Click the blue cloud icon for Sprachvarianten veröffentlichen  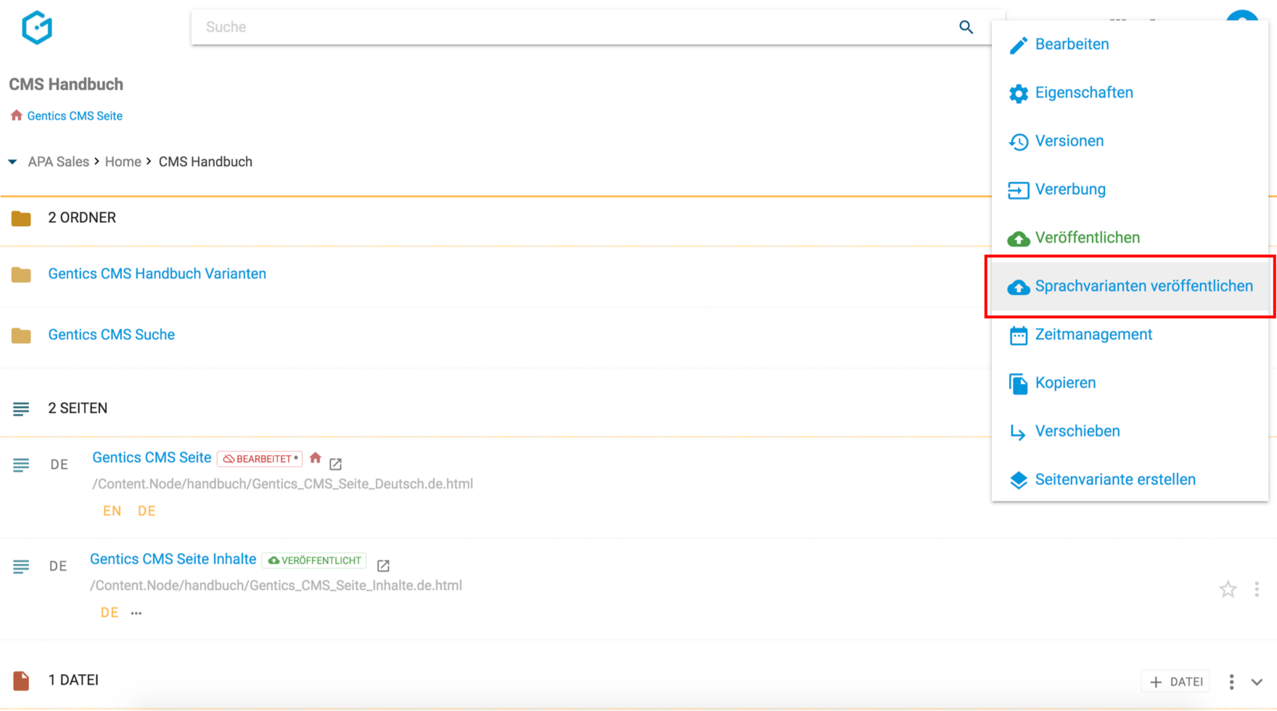point(1018,287)
